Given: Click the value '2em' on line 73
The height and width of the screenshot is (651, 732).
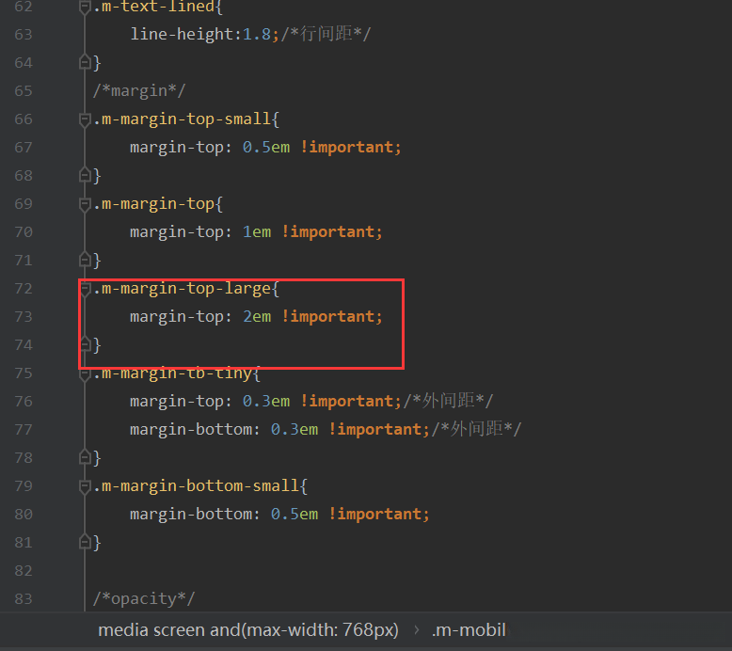Looking at the screenshot, I should tap(256, 317).
